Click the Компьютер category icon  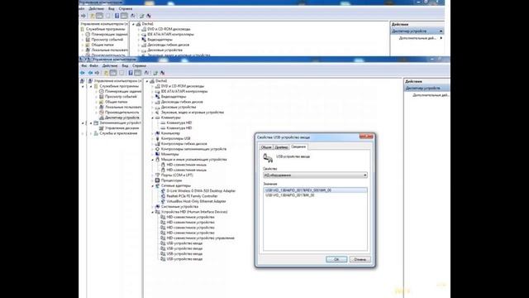158,133
